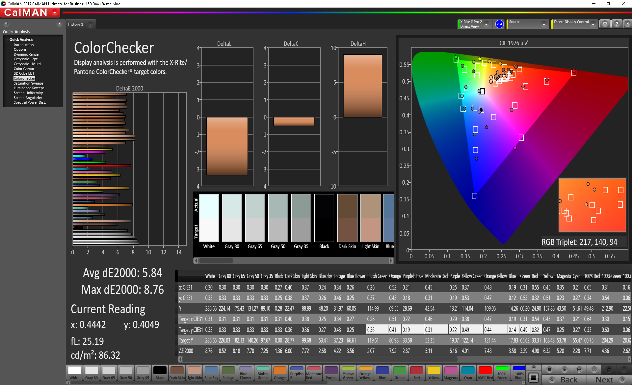Open the Direct Display Control dropdown
Screen dimensions: 632x385
coord(593,24)
